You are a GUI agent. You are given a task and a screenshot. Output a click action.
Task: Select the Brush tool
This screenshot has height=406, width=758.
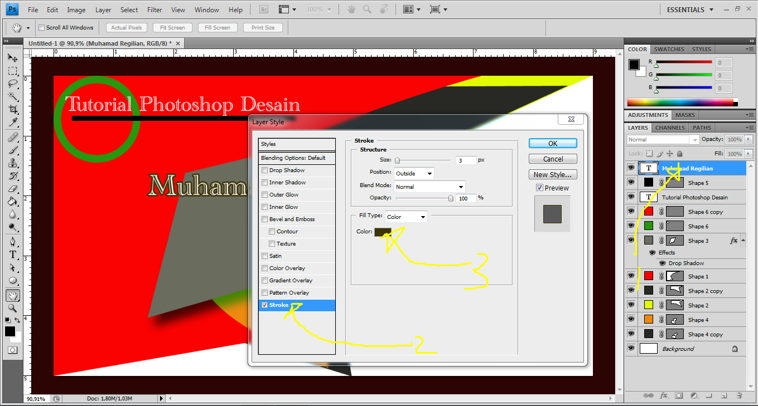pos(13,151)
